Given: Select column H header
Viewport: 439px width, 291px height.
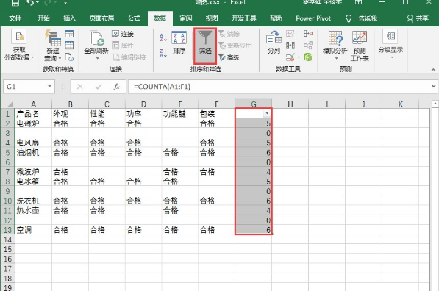Looking at the screenshot, I should pyautogui.click(x=290, y=104).
